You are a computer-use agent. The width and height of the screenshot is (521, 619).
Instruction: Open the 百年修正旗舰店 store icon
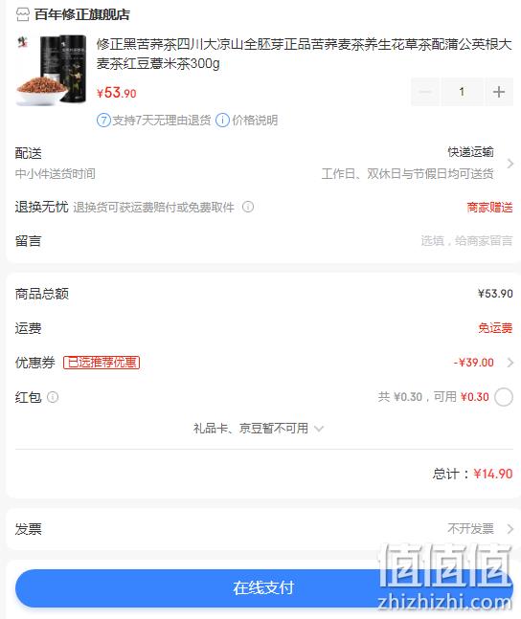tap(23, 14)
